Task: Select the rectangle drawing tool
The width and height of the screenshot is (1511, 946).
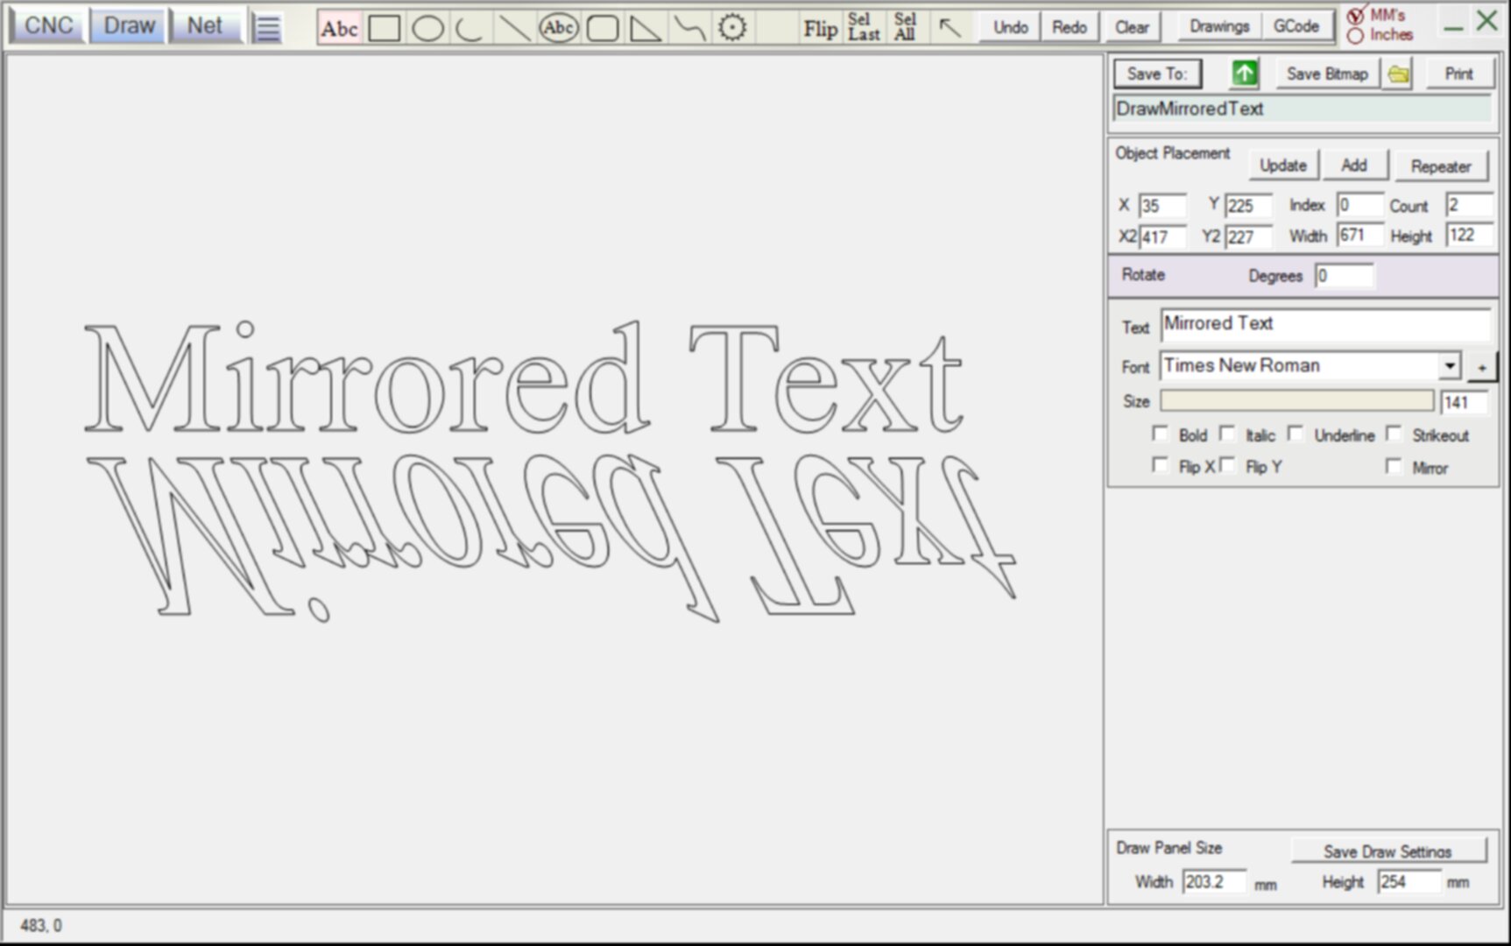Action: (385, 29)
